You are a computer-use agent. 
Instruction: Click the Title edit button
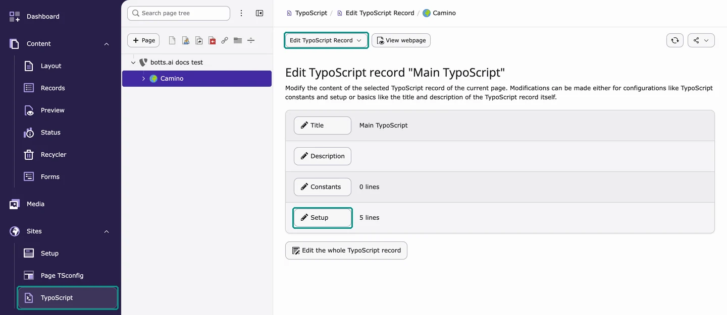[323, 125]
